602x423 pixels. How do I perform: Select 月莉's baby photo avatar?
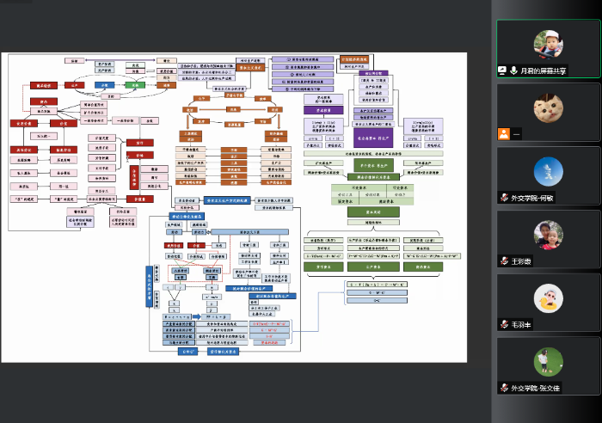548,43
